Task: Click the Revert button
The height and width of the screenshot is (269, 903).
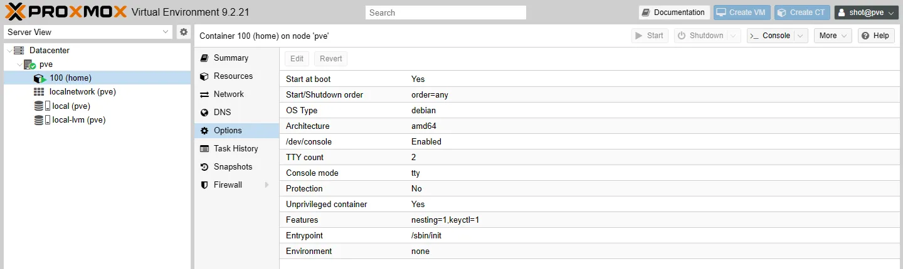Action: (331, 59)
